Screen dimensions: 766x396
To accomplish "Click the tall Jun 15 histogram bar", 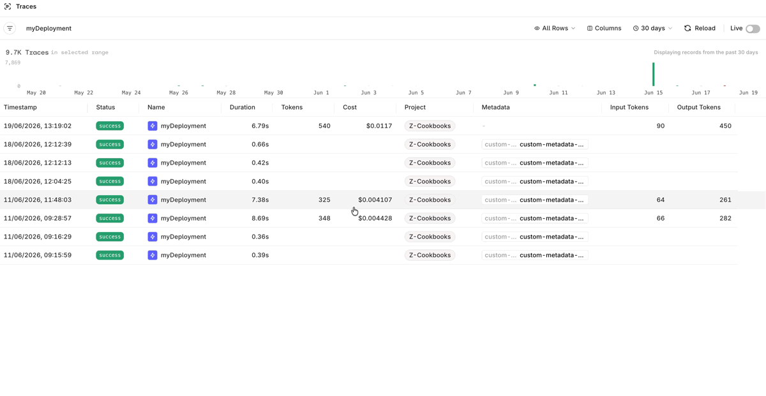I will click(x=653, y=74).
